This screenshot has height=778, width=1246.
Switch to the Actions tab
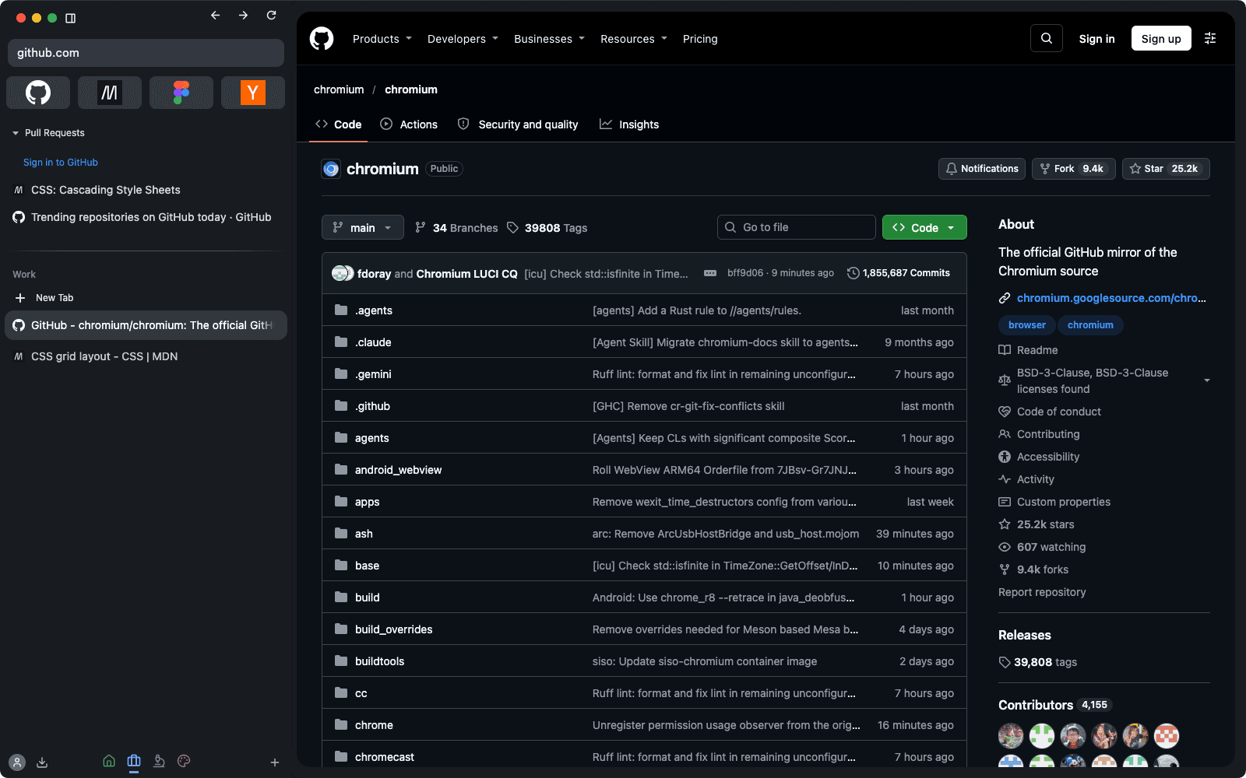409,124
